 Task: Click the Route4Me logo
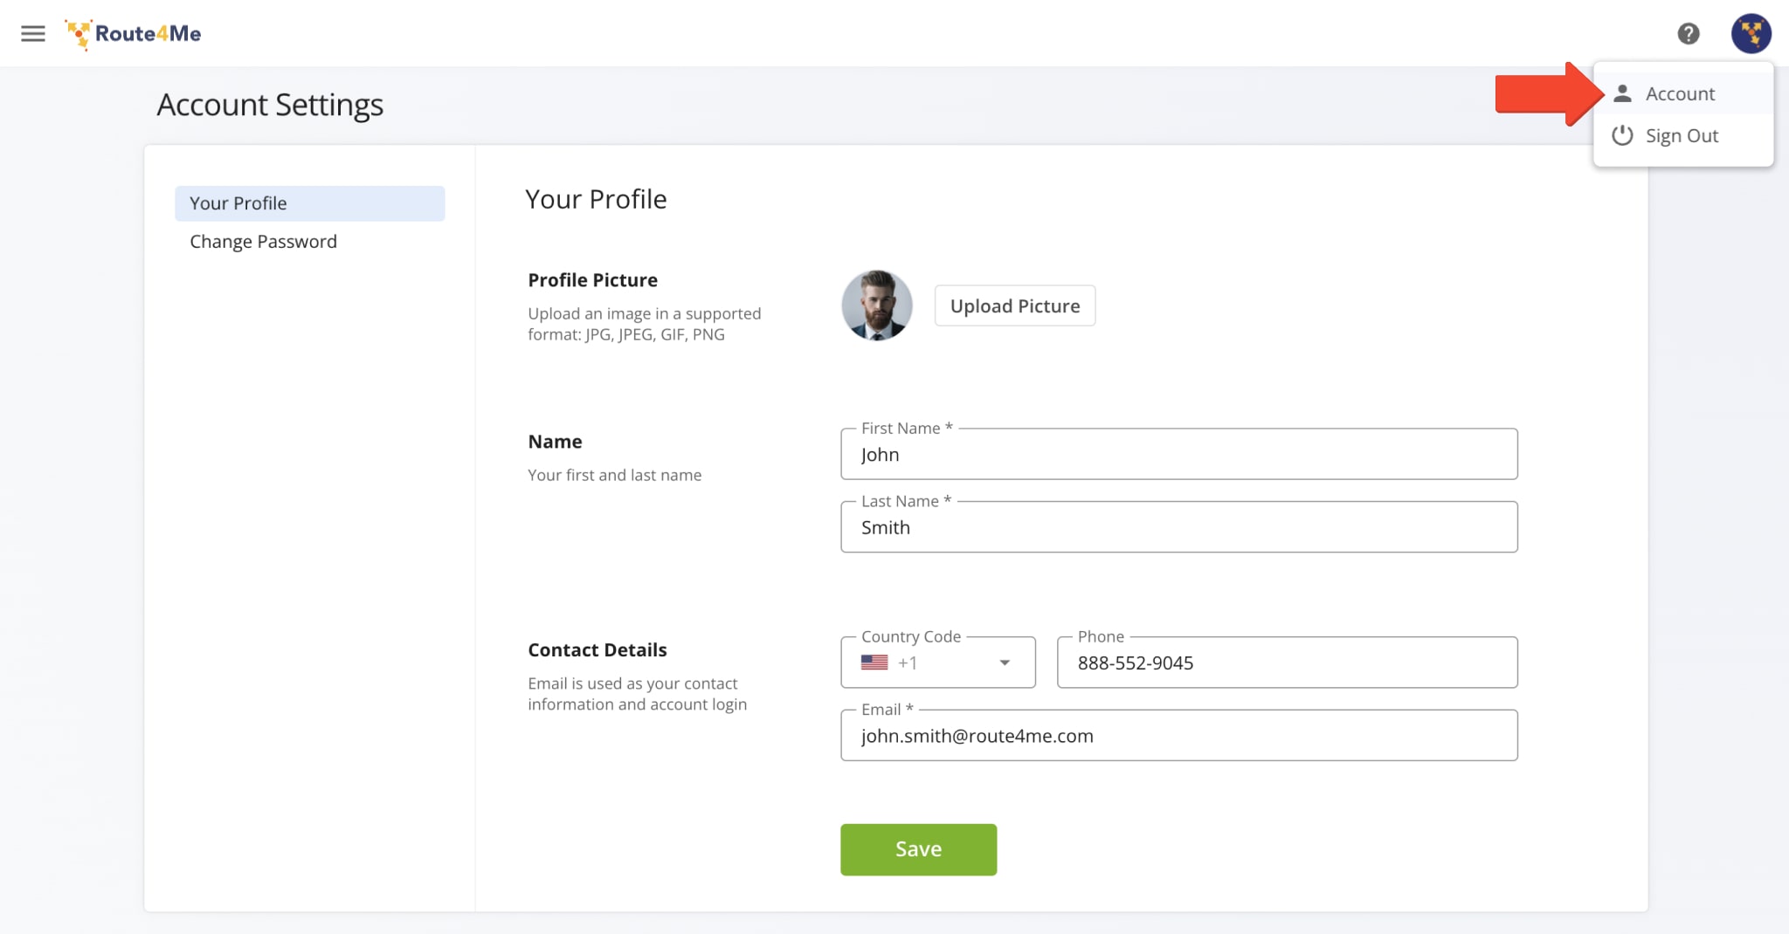[x=134, y=34]
